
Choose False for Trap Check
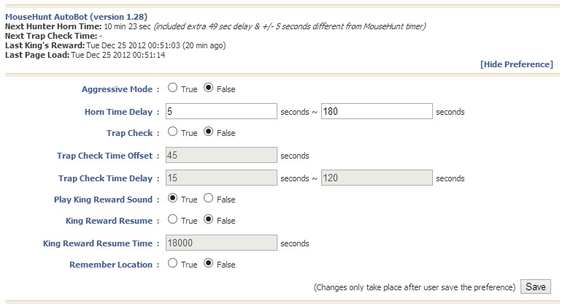click(209, 132)
